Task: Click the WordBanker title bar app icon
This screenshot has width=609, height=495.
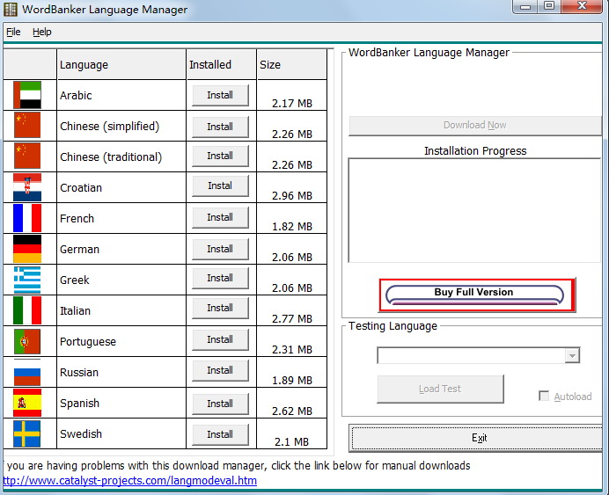Action: point(11,10)
